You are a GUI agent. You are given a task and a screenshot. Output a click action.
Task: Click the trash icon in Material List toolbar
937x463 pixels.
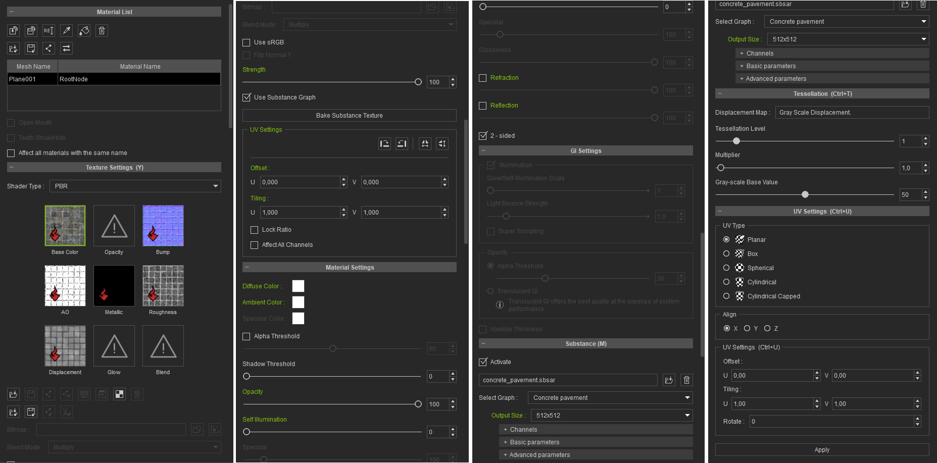click(102, 30)
